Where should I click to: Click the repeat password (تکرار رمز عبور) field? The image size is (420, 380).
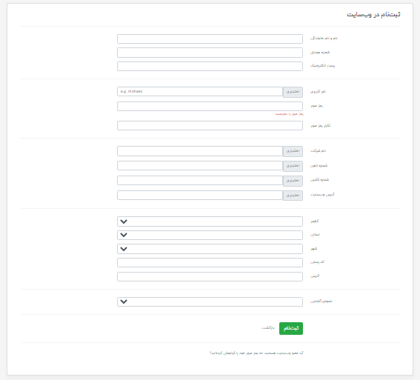(210, 126)
